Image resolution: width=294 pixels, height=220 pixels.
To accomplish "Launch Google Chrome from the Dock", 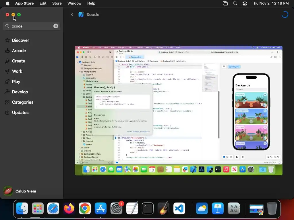I will tap(85, 208).
